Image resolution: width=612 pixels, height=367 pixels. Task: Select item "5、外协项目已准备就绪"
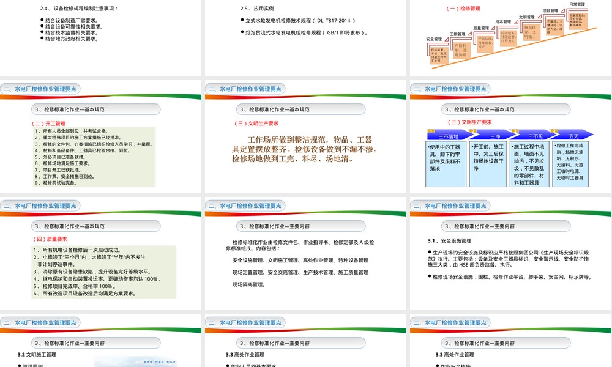click(60, 157)
